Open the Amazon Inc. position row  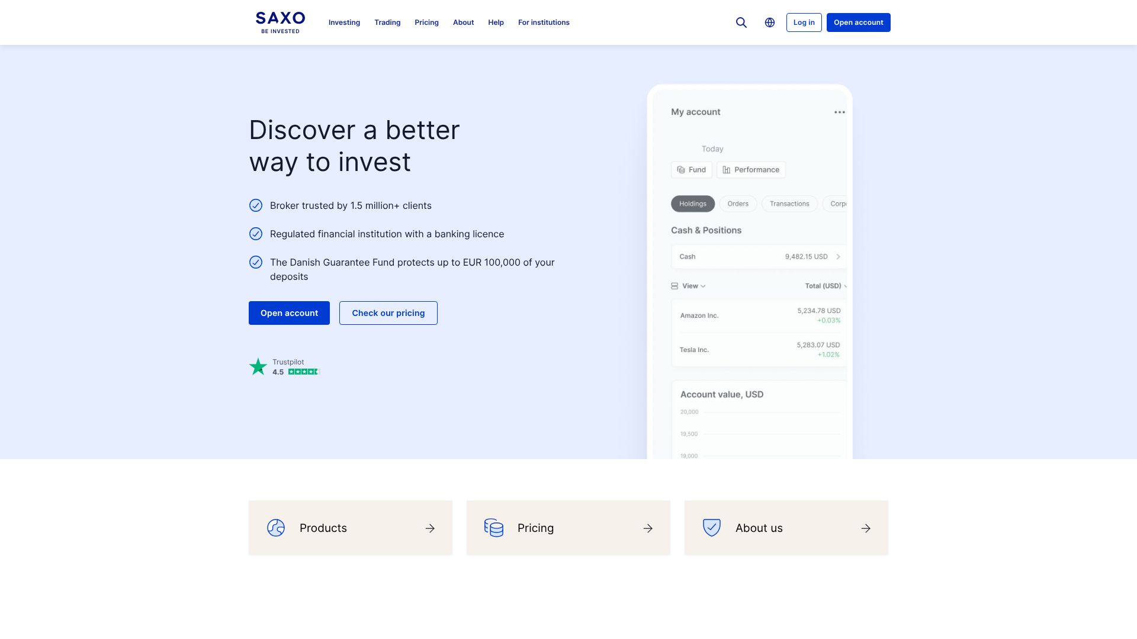[x=759, y=315]
